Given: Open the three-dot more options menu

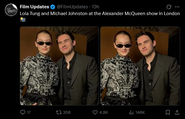Looking at the screenshot, I should 177,7.
